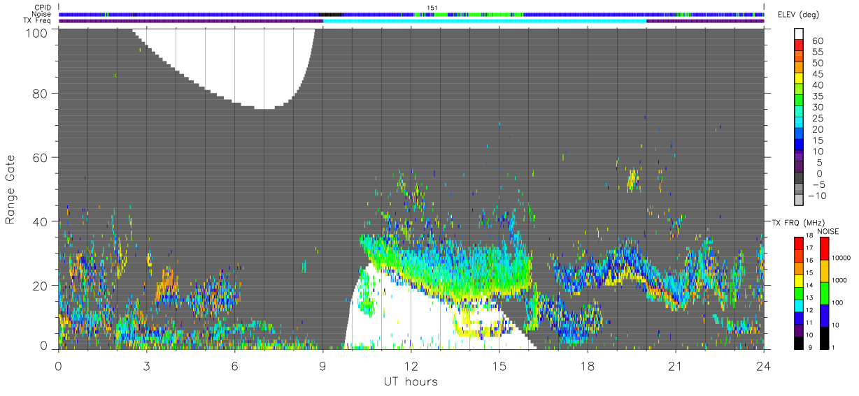The width and height of the screenshot is (859, 396).
Task: Click the Noise row label at top left
Action: [x=41, y=14]
